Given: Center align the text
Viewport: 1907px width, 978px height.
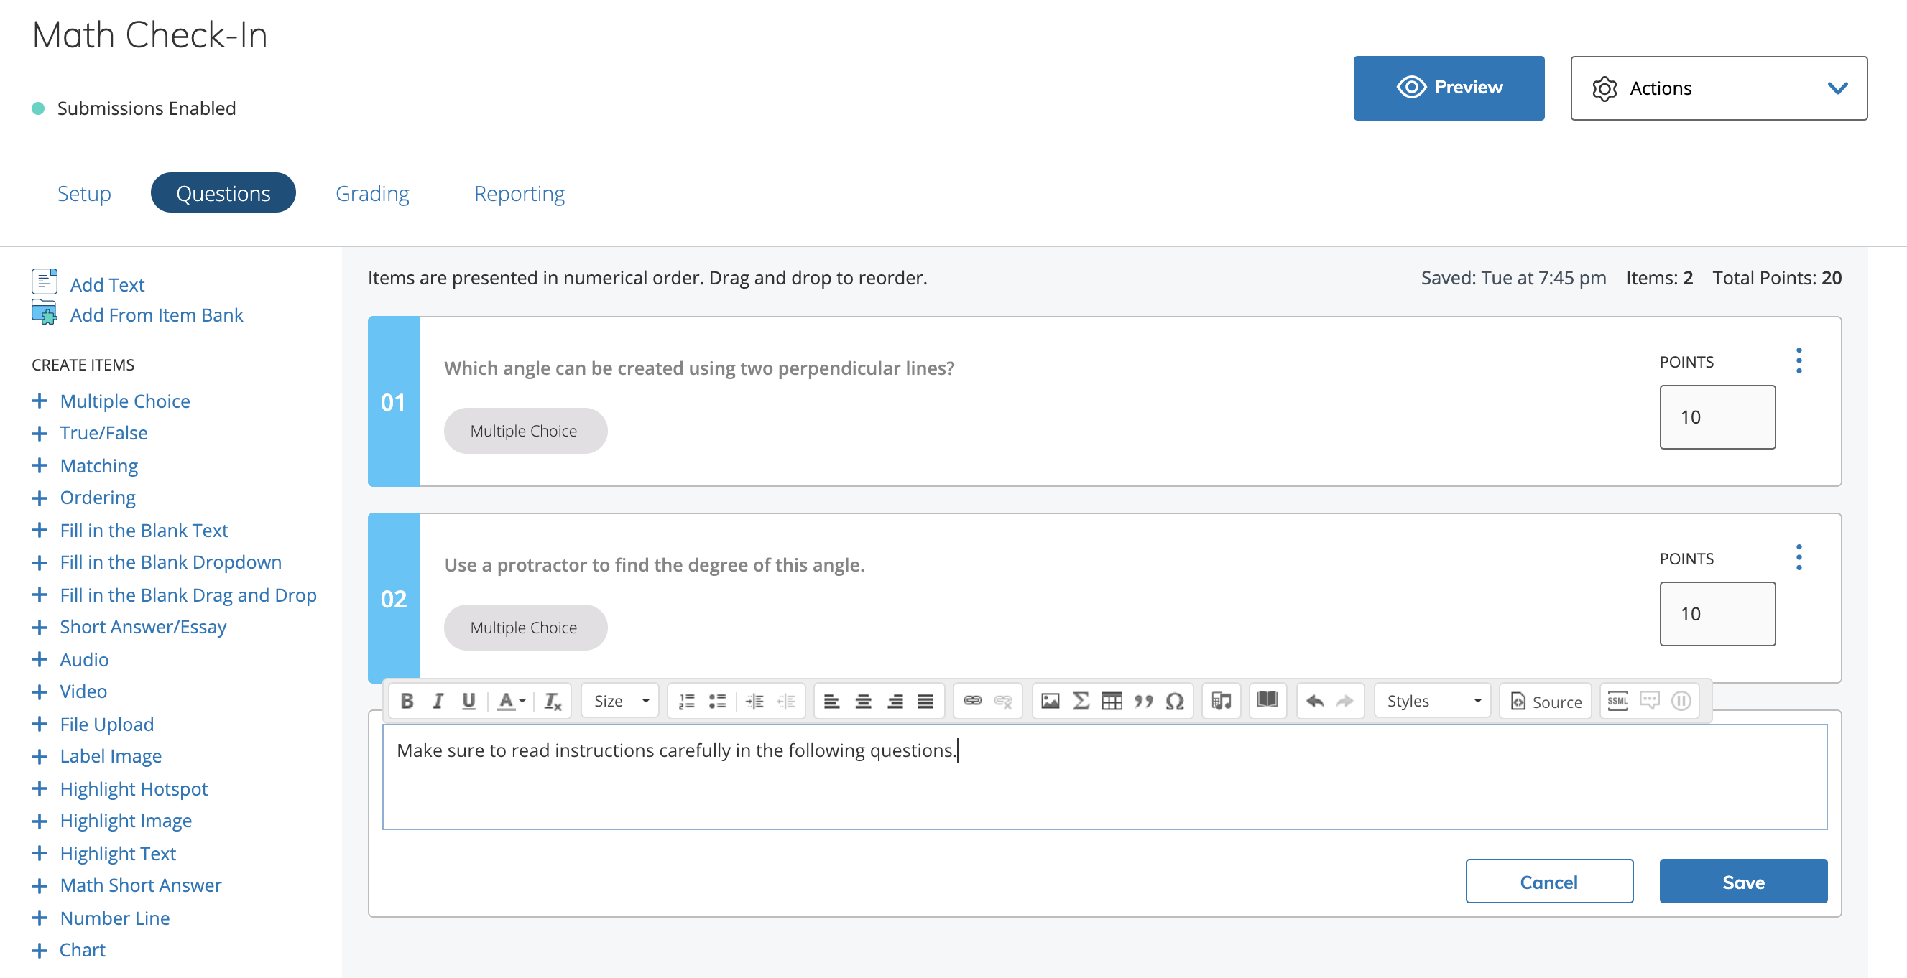Looking at the screenshot, I should (863, 701).
